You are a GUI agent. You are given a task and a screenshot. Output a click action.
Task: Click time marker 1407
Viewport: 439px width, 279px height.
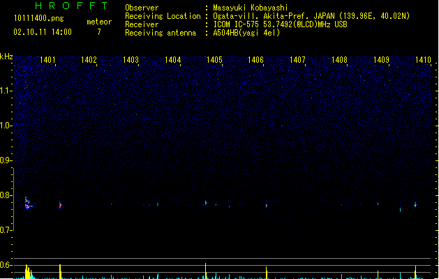(297, 60)
